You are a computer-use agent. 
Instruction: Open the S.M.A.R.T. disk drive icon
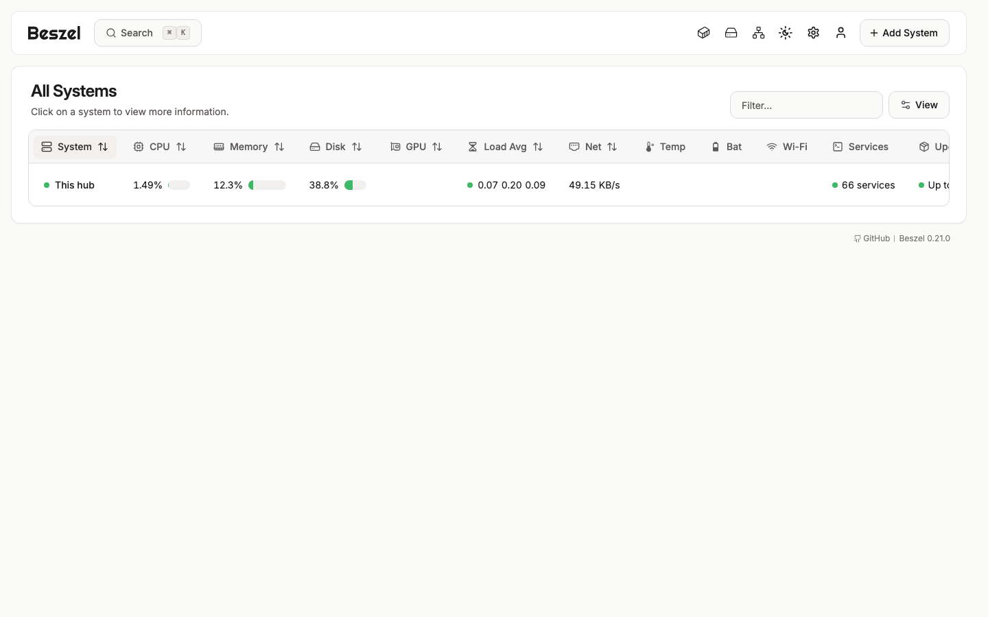coord(731,33)
